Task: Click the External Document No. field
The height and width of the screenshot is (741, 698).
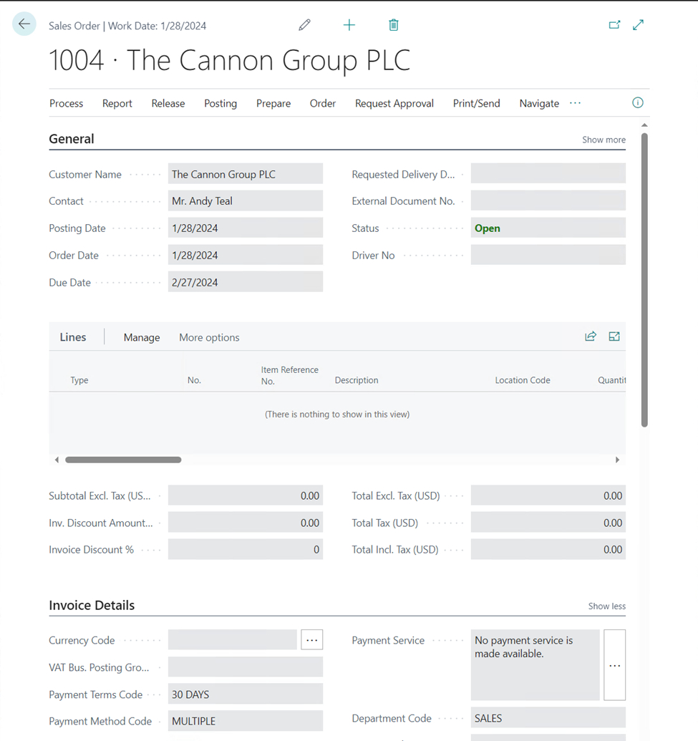Action: pyautogui.click(x=548, y=201)
